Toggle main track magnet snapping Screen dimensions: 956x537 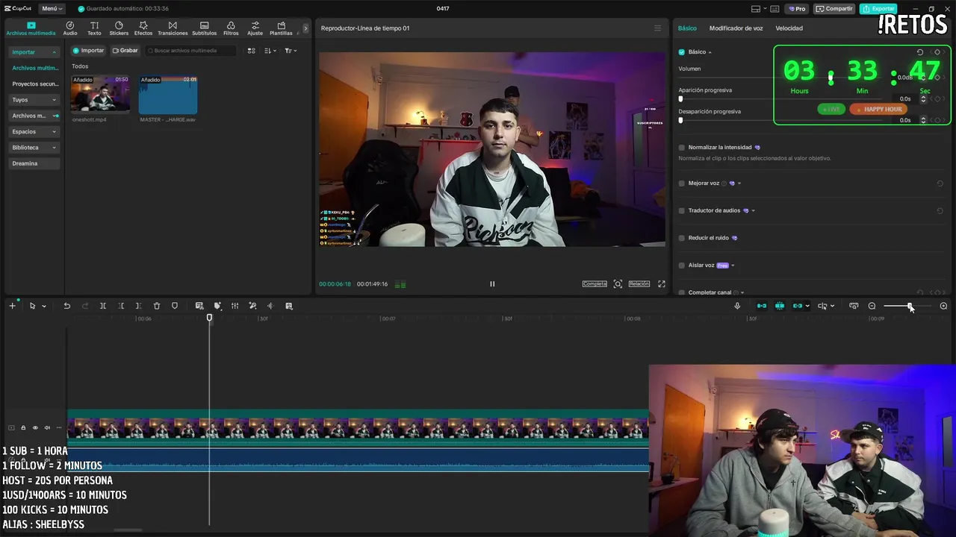point(762,306)
